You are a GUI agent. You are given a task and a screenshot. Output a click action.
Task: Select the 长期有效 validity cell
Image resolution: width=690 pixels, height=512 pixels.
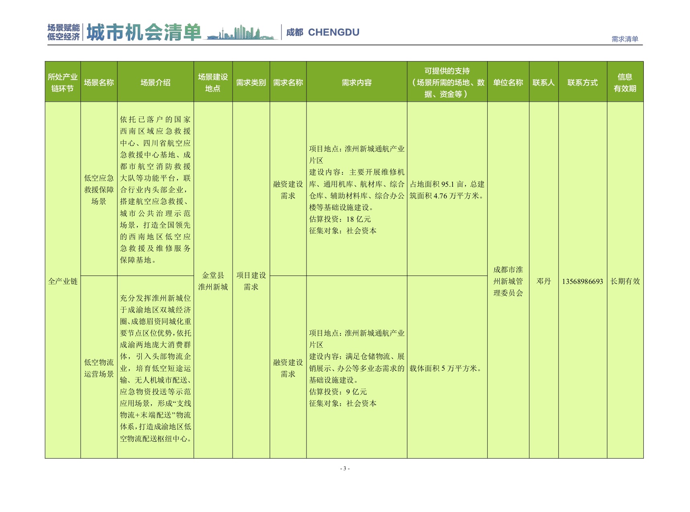pyautogui.click(x=625, y=281)
